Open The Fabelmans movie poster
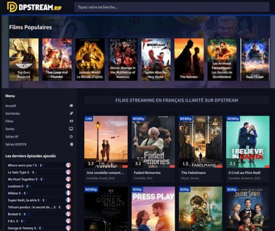This screenshot has height=231, width=275. tap(201, 142)
